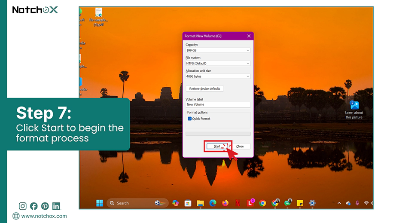Open Sticky Notes from the taskbar

pos(300,203)
